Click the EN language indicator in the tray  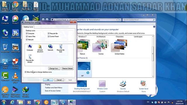tap(148, 102)
